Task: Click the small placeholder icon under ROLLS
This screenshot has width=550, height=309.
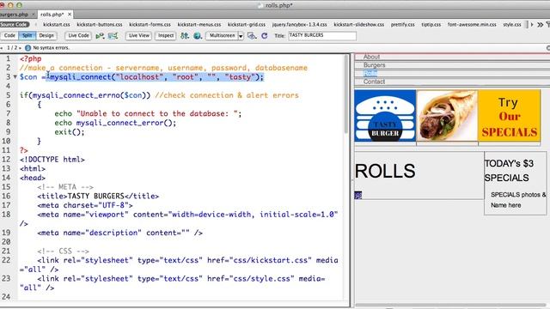Action: pos(357,195)
